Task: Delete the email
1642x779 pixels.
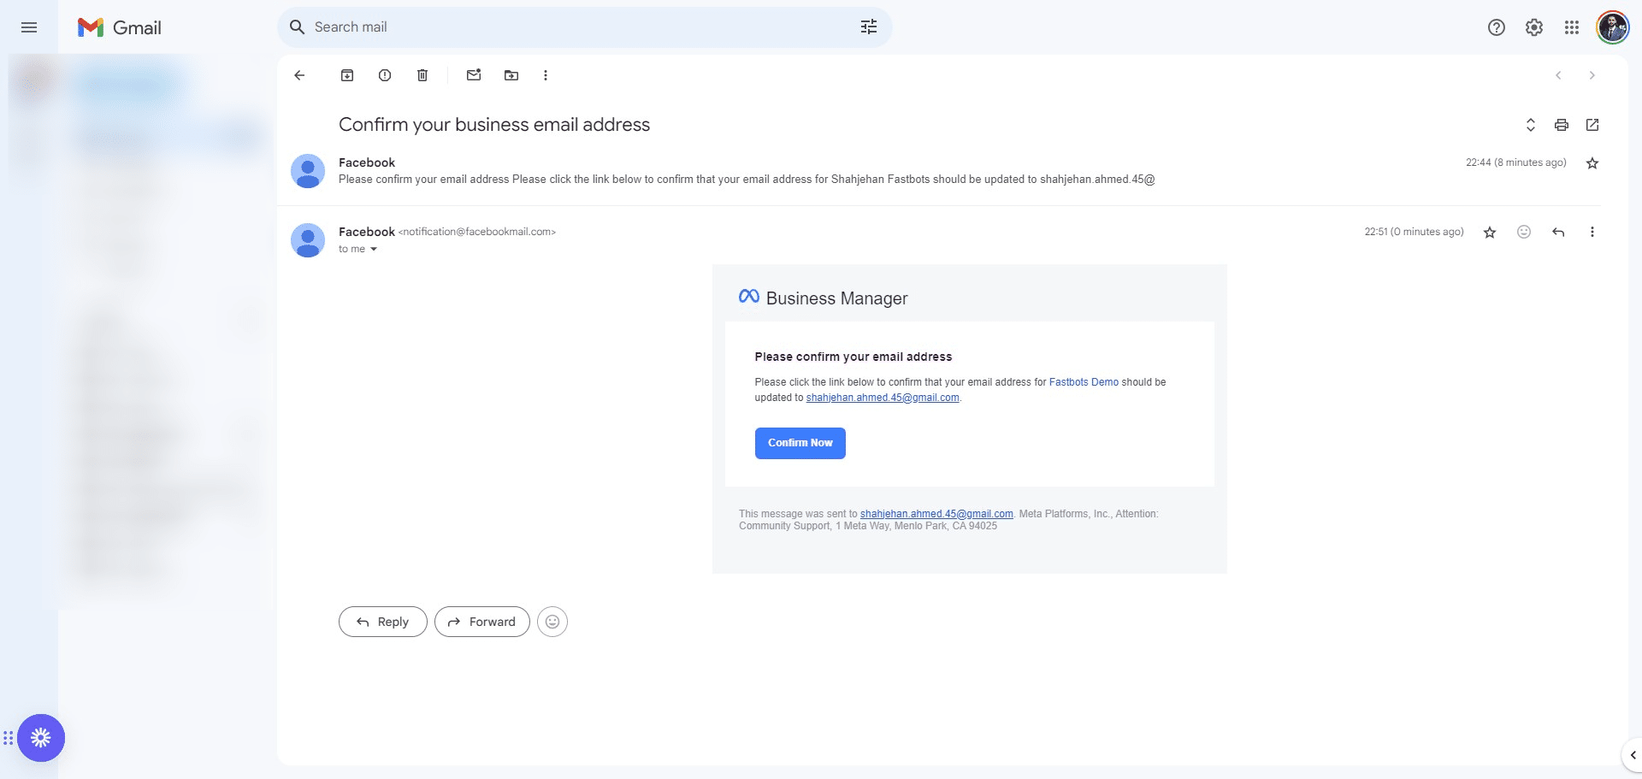Action: [x=422, y=75]
